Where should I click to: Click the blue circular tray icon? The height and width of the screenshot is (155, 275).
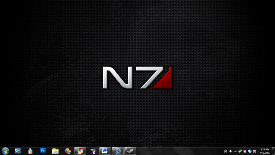[x=250, y=151]
